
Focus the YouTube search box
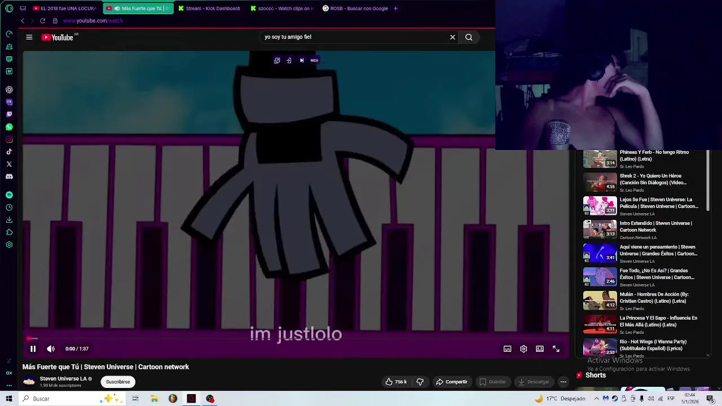tap(354, 37)
